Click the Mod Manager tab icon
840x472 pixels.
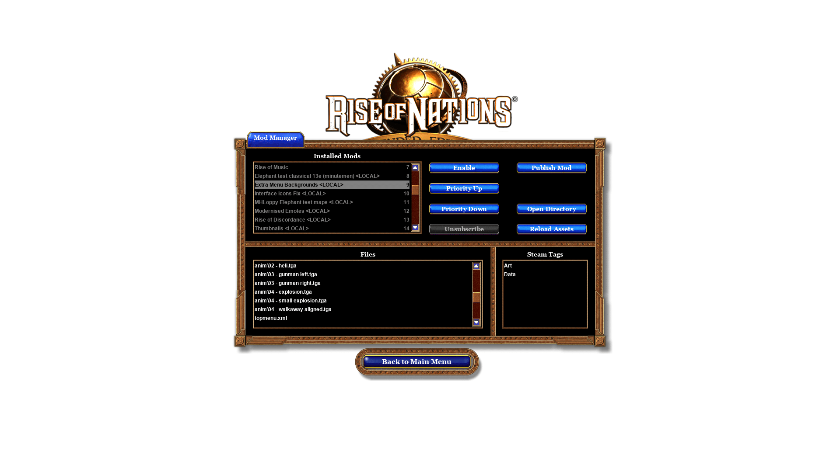275,138
